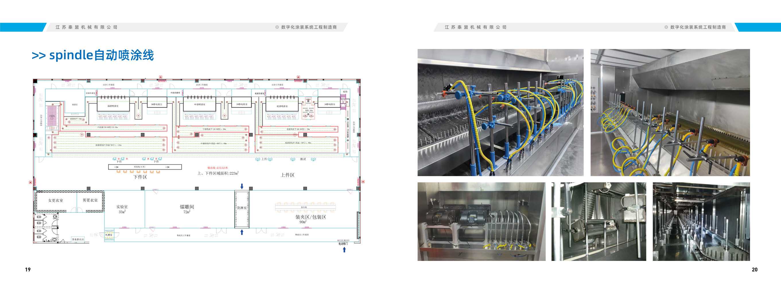
Task: Click the 镭雕间 72m² room
Action: pos(187,209)
